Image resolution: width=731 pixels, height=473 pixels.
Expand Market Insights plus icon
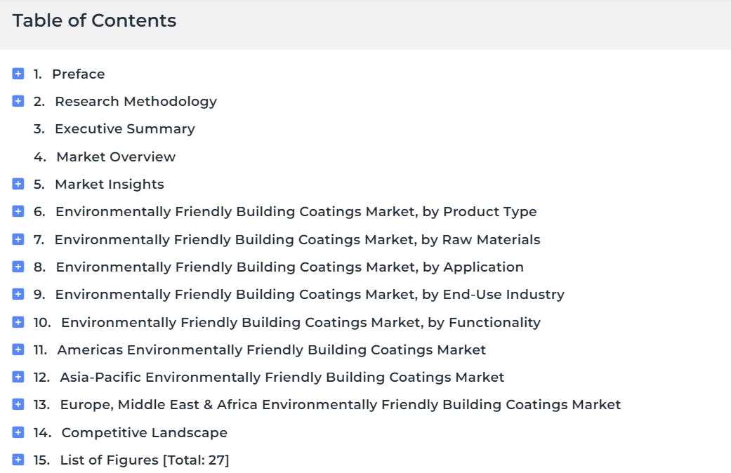click(x=18, y=184)
